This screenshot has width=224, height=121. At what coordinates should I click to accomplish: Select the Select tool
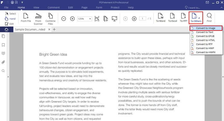[x=10, y=13]
